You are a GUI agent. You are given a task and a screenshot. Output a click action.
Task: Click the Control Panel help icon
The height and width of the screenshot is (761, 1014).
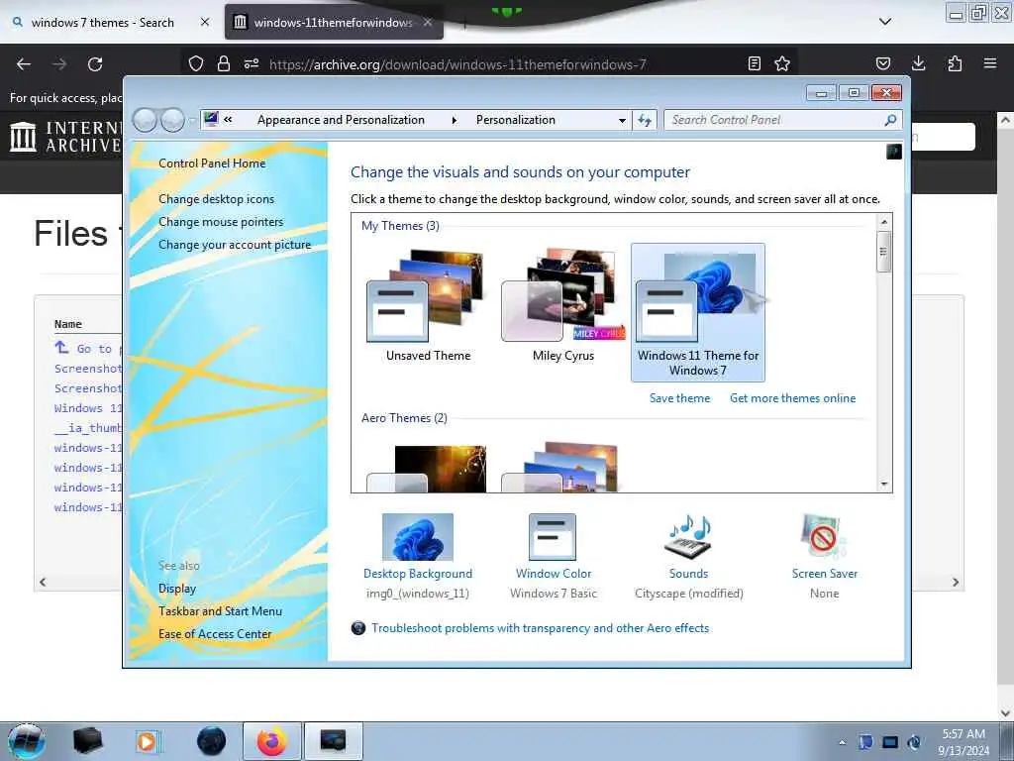894,152
